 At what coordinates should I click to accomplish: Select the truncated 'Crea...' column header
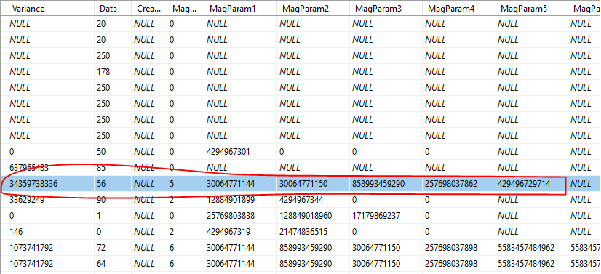pos(149,9)
